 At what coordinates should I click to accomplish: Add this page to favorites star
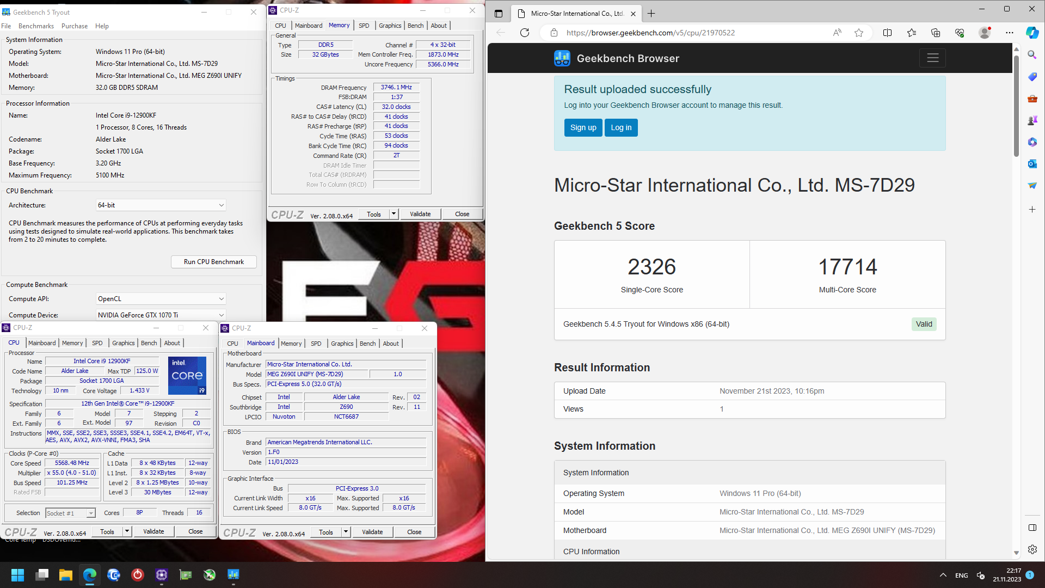coord(859,33)
